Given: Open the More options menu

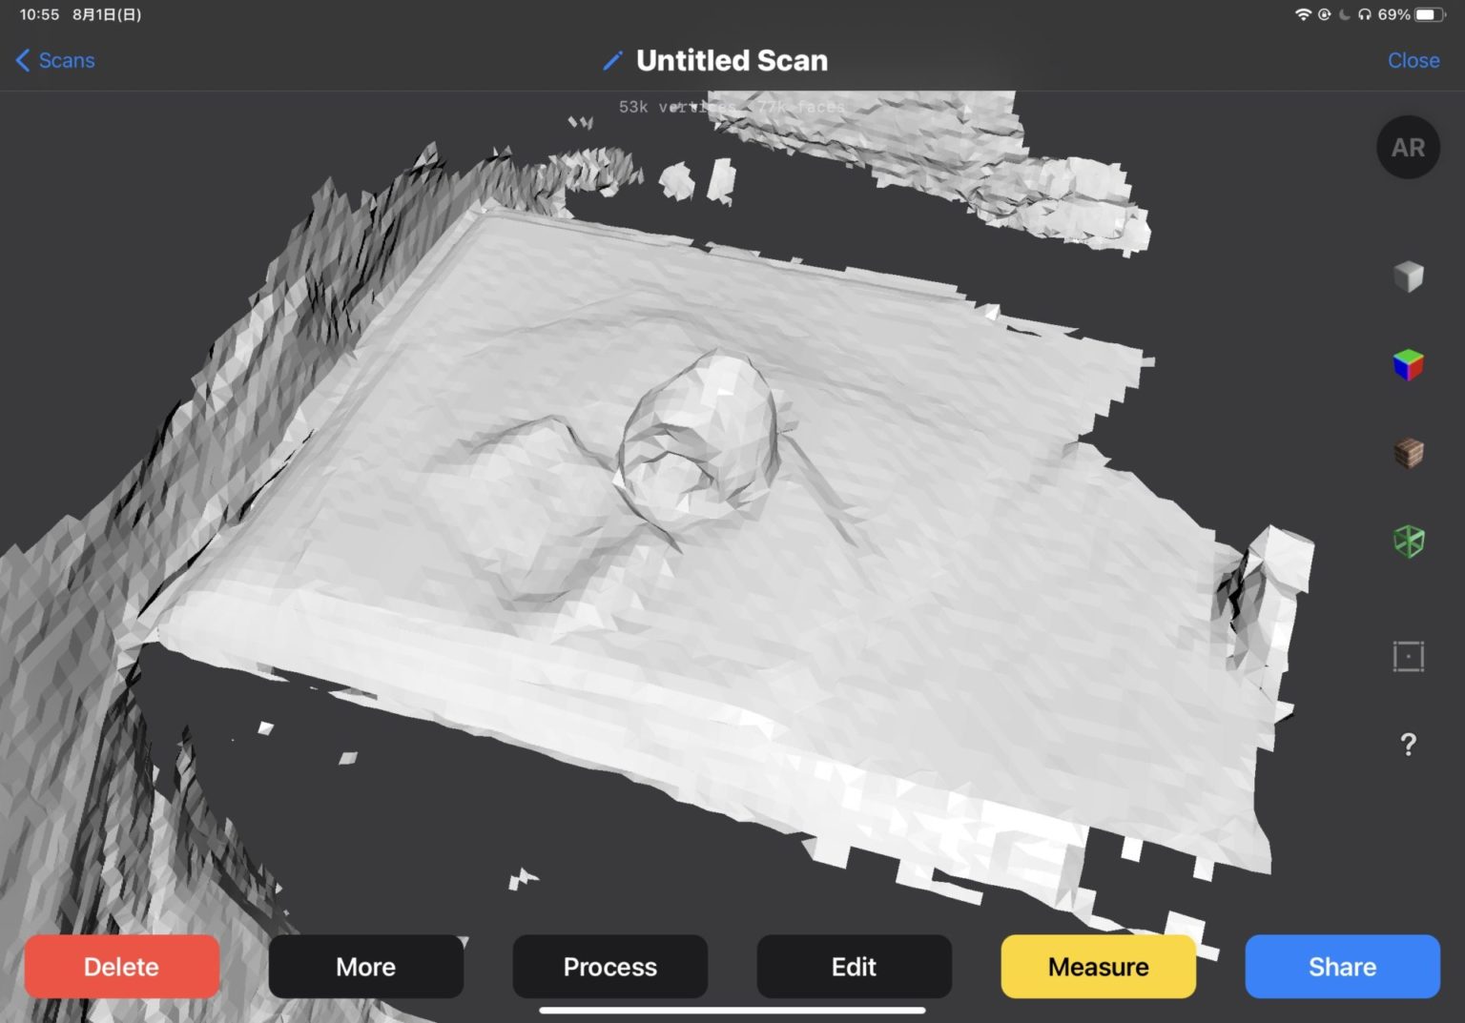Looking at the screenshot, I should point(365,966).
